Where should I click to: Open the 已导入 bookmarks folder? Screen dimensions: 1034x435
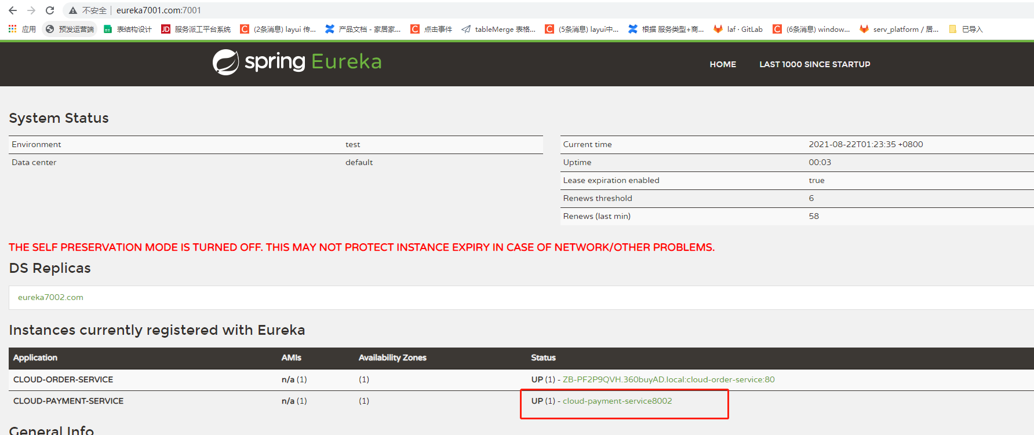(x=966, y=29)
